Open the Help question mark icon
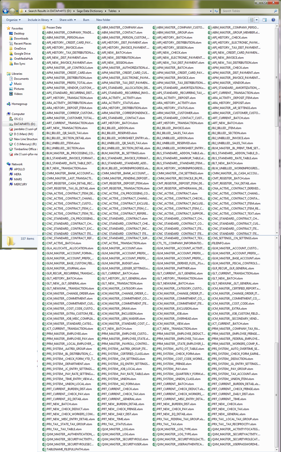 [273, 20]
